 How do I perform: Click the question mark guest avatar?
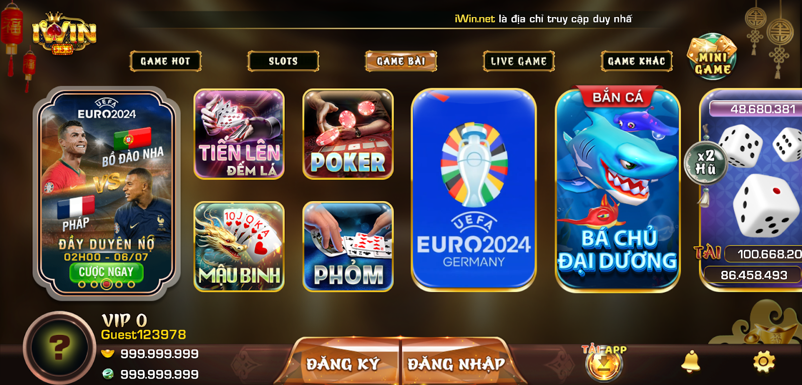59,347
